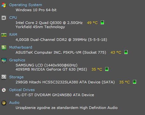This screenshot has width=145, height=115.
Task: Open the Motherboard section heading
Action: click(21, 47)
